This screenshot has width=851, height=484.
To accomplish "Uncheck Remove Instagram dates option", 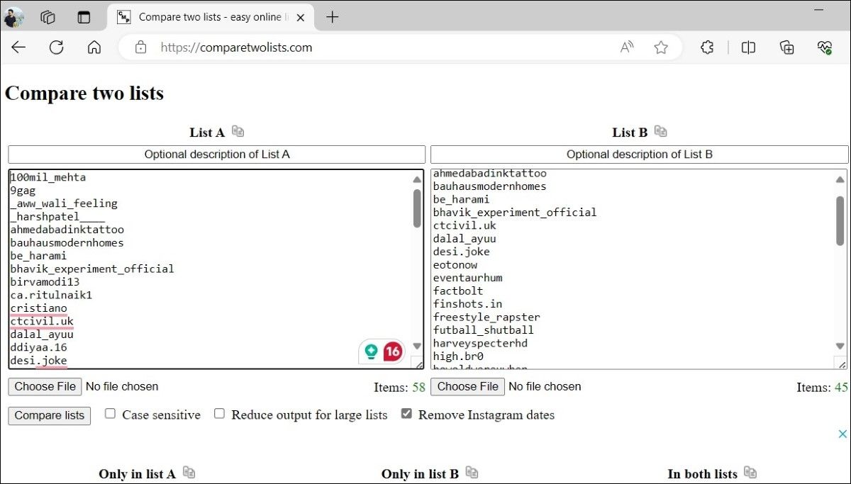I will click(406, 414).
